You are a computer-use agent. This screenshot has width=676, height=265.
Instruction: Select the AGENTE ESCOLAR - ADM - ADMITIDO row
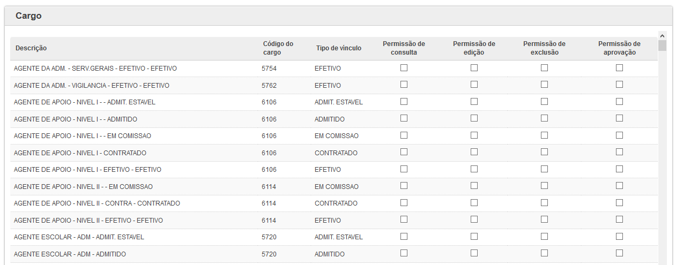pos(333,254)
